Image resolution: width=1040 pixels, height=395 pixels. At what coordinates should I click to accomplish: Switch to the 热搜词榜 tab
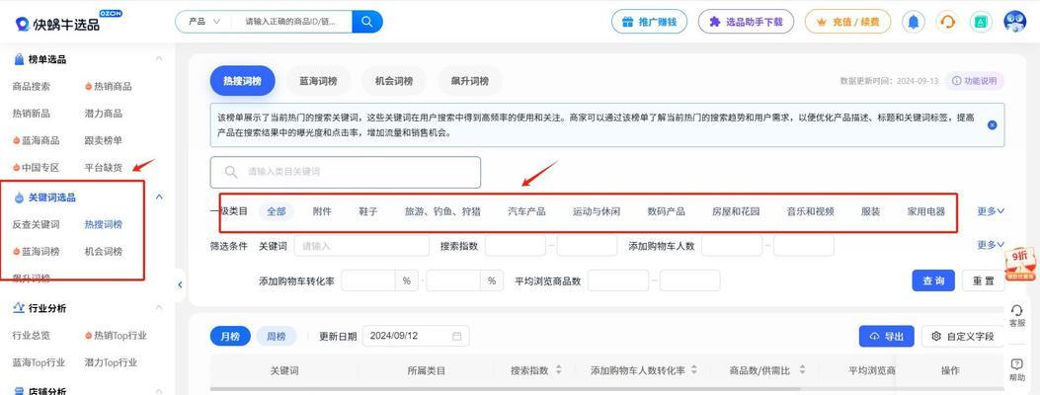(242, 81)
